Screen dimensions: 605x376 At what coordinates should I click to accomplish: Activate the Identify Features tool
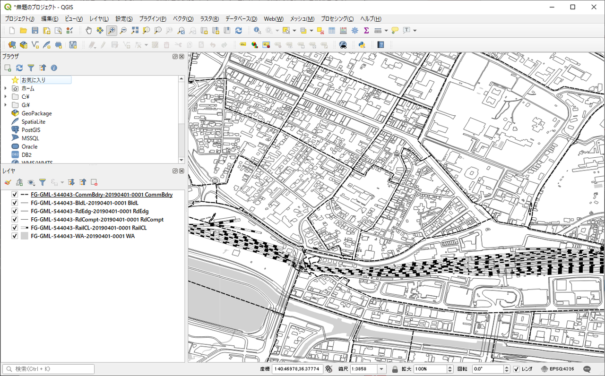tap(257, 31)
